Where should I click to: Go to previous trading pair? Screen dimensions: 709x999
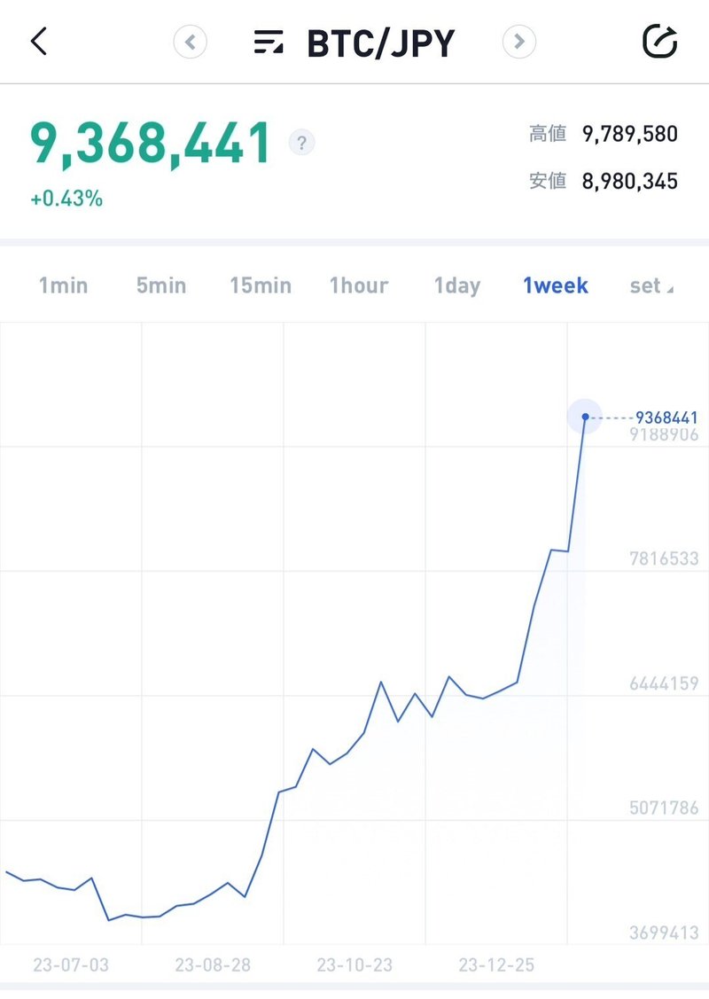pyautogui.click(x=190, y=42)
